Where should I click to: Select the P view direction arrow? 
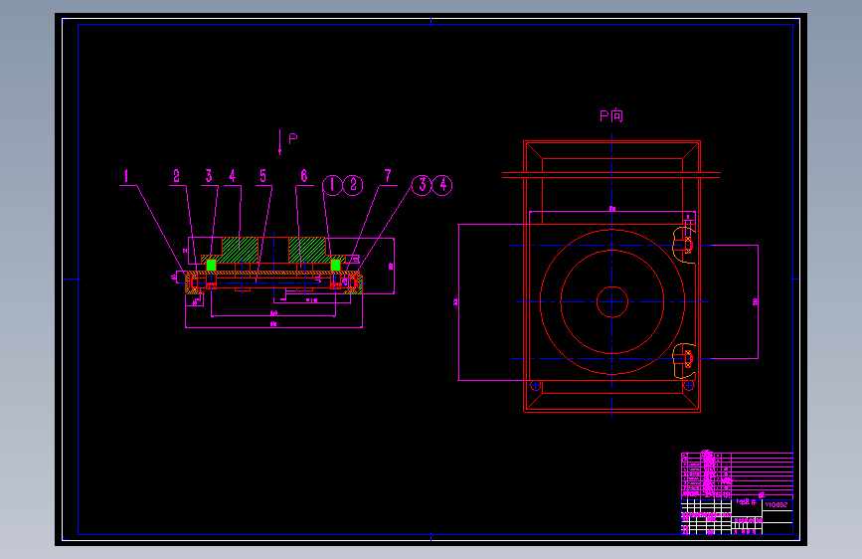pyautogui.click(x=279, y=142)
